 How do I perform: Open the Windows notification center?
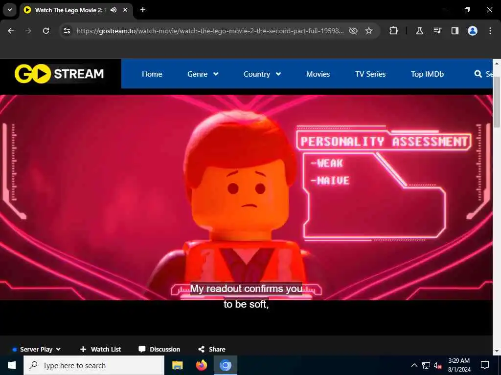(485, 365)
